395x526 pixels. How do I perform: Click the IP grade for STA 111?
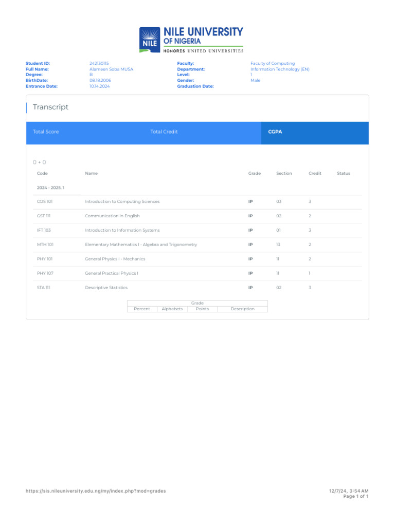[250, 288]
